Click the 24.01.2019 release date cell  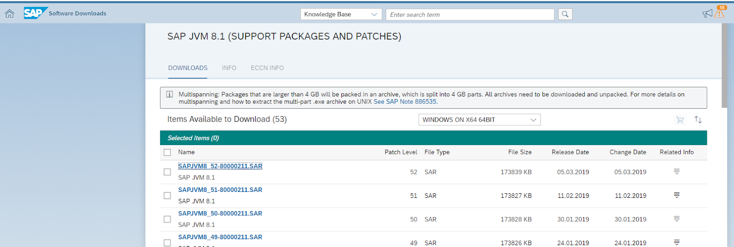(573, 243)
